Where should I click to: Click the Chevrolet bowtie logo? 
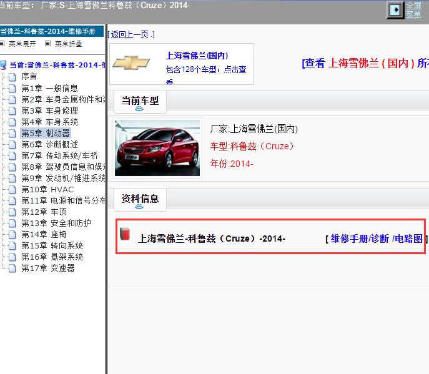click(131, 62)
